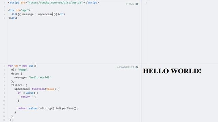Click the '#app' selector string

pyautogui.click(x=22, y=70)
